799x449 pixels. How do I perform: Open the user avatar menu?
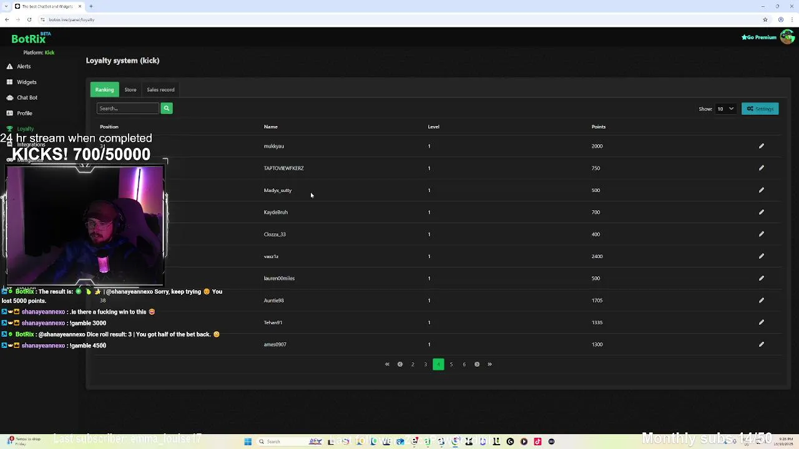[787, 37]
